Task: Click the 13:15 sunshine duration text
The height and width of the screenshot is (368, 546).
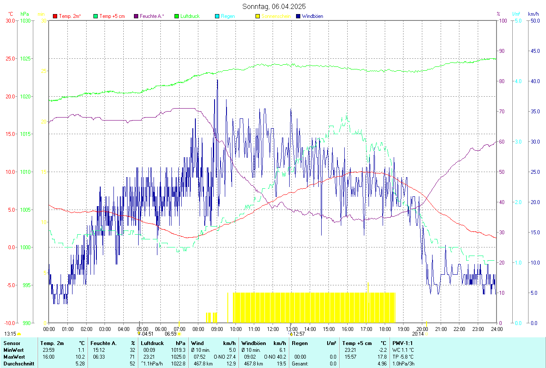Action: [10, 334]
